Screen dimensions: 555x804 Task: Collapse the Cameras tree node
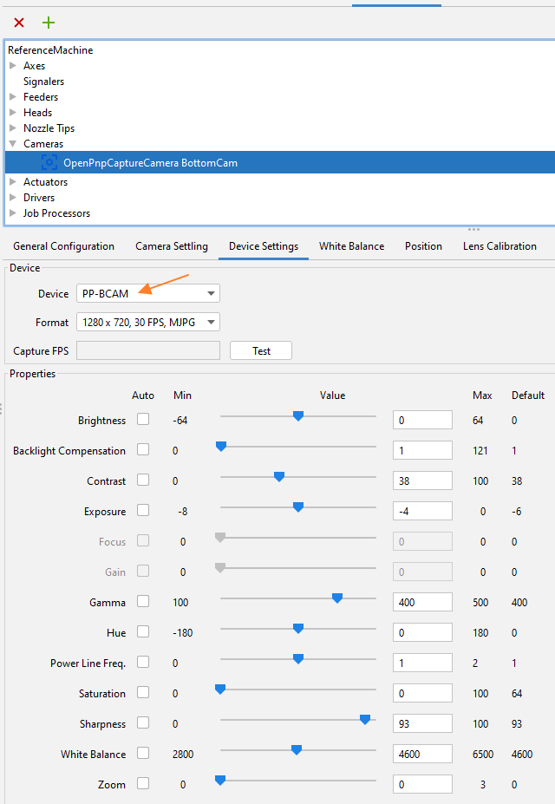pyautogui.click(x=13, y=144)
